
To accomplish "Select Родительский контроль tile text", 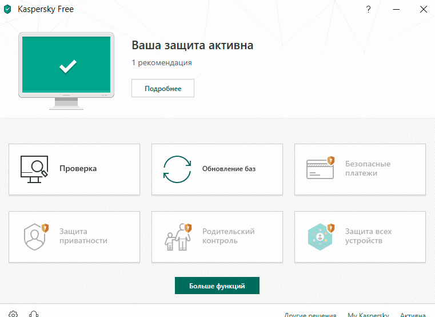I will point(228,236).
